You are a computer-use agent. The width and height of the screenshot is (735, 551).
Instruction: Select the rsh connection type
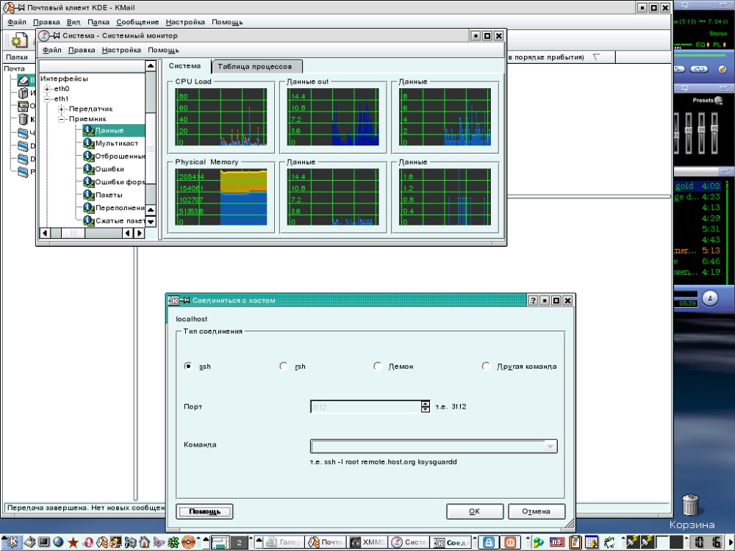(283, 366)
